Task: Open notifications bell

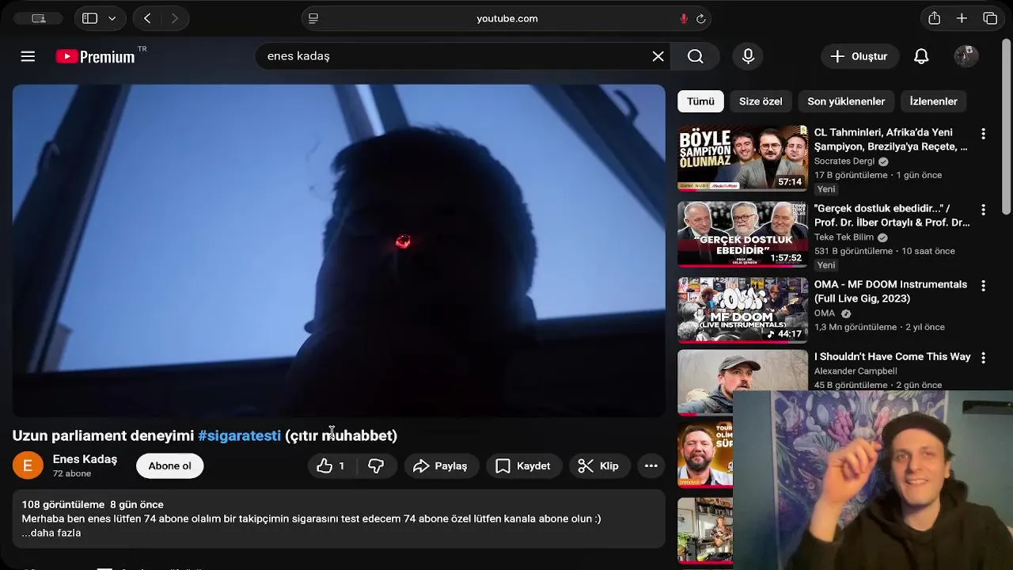Action: pos(921,56)
